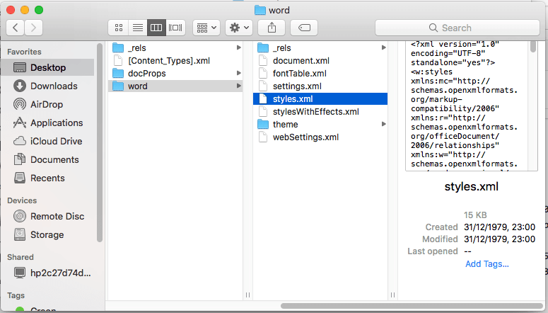
Task: Select Documents in the sidebar
Action: (54, 159)
